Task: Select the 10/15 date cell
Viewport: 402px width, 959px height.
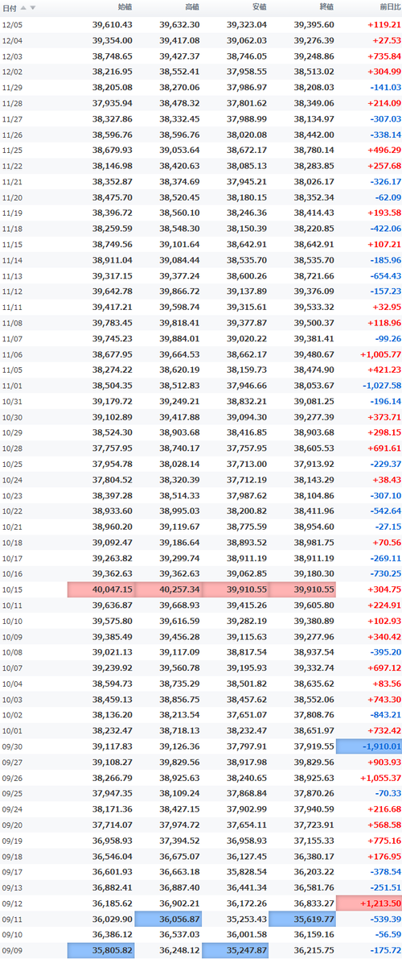Action: [12, 589]
